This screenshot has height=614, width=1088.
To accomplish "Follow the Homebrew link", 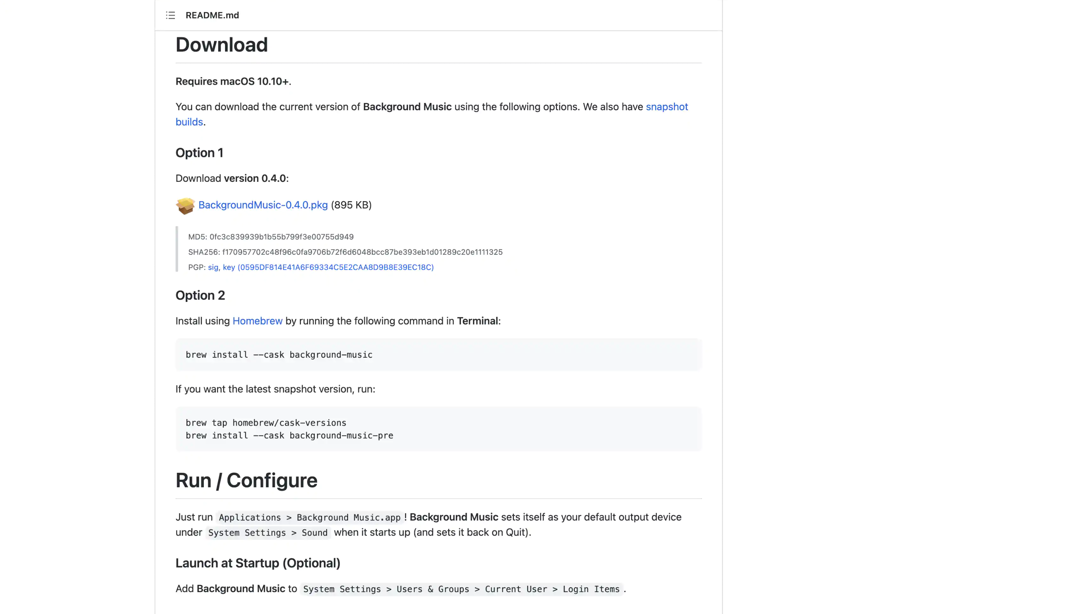I will [257, 321].
